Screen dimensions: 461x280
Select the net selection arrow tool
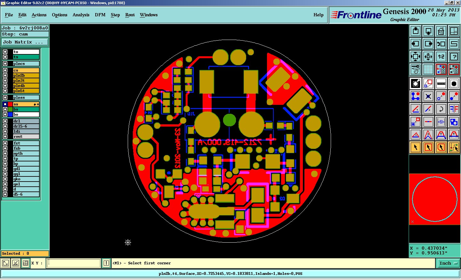pyautogui.click(x=454, y=147)
